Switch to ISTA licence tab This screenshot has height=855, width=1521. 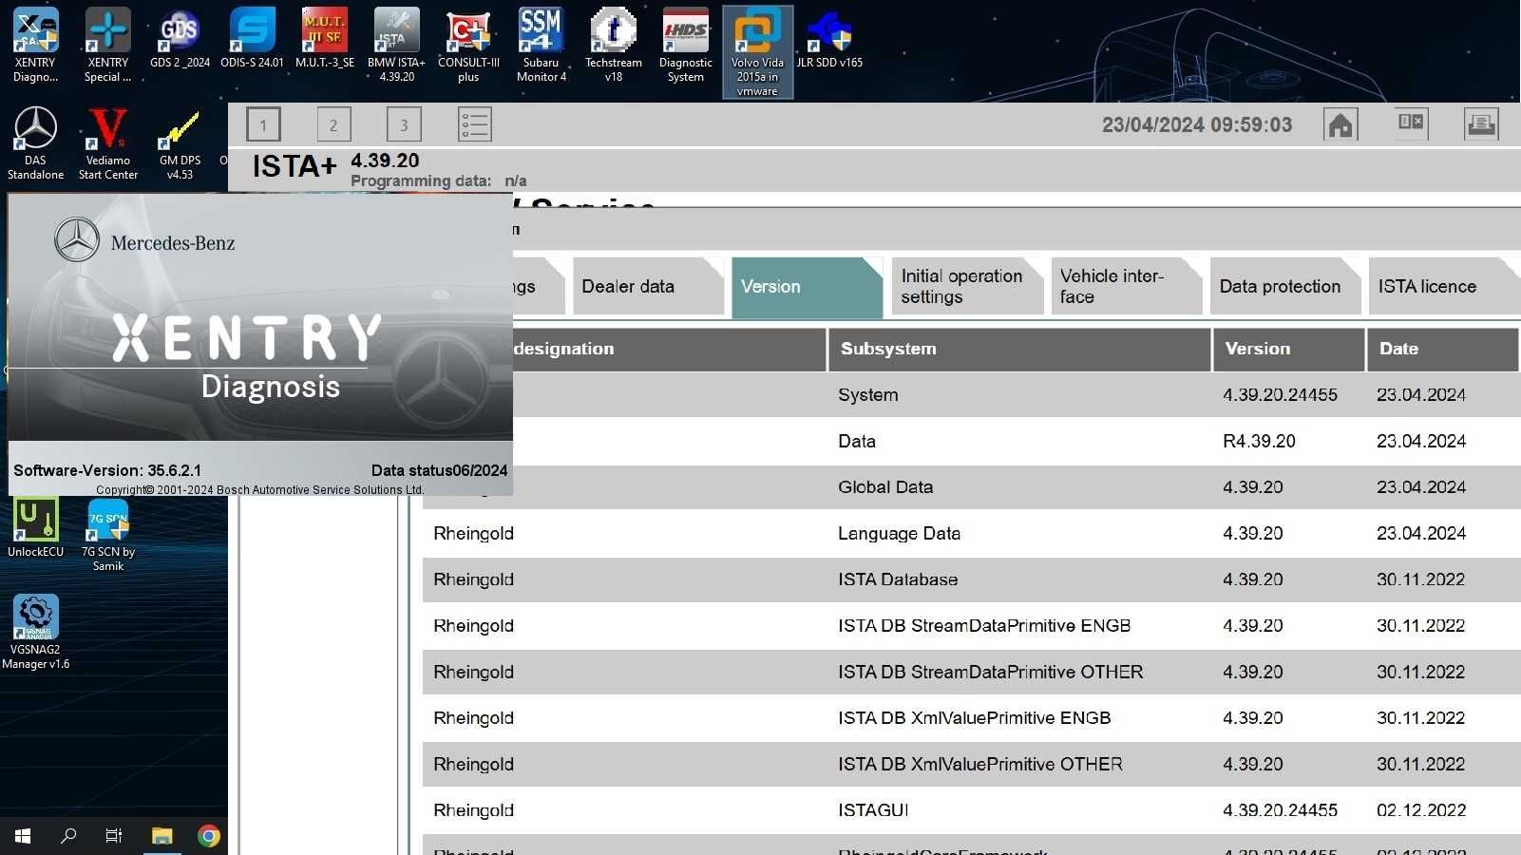coord(1444,286)
